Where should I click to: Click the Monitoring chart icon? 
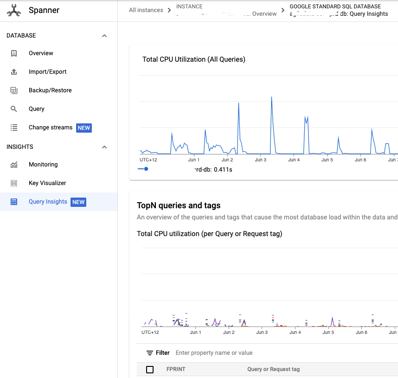click(14, 165)
